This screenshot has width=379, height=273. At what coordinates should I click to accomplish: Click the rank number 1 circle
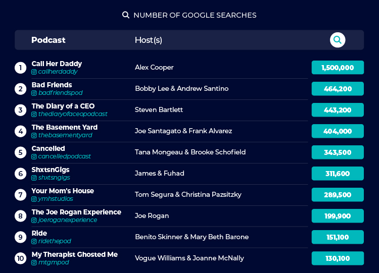pos(21,68)
